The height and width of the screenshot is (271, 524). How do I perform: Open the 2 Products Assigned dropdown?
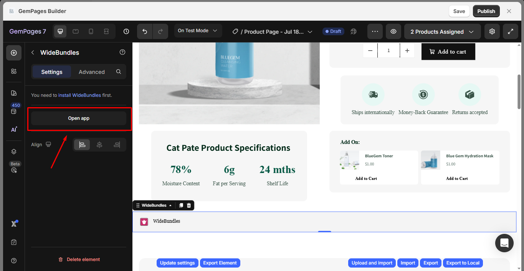pos(442,32)
